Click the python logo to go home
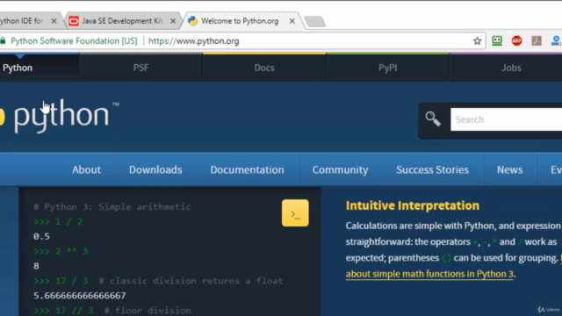This screenshot has width=562, height=316. pos(59,116)
